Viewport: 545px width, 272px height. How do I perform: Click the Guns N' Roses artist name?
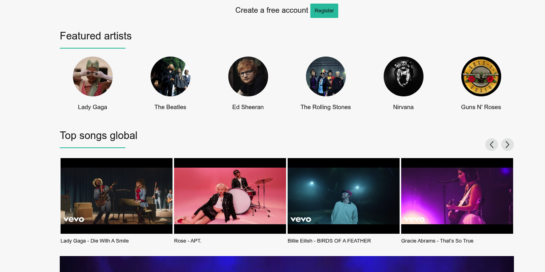tap(481, 107)
